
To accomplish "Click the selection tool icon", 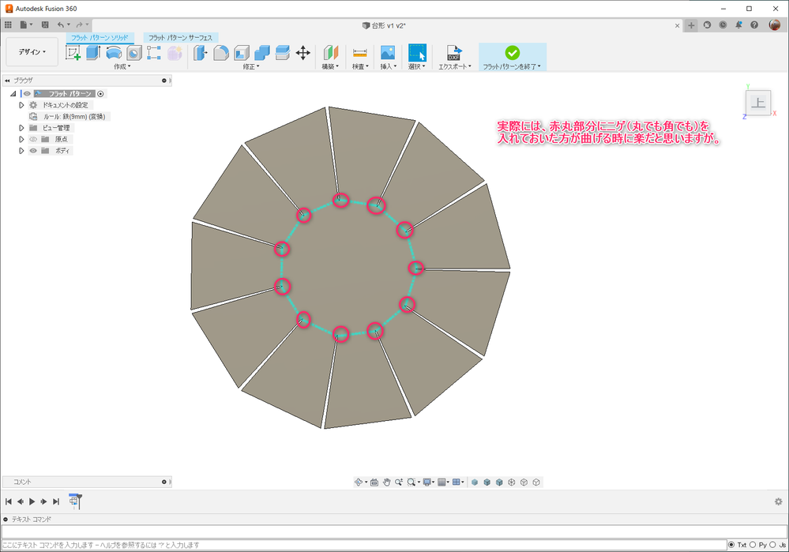I will [x=417, y=53].
